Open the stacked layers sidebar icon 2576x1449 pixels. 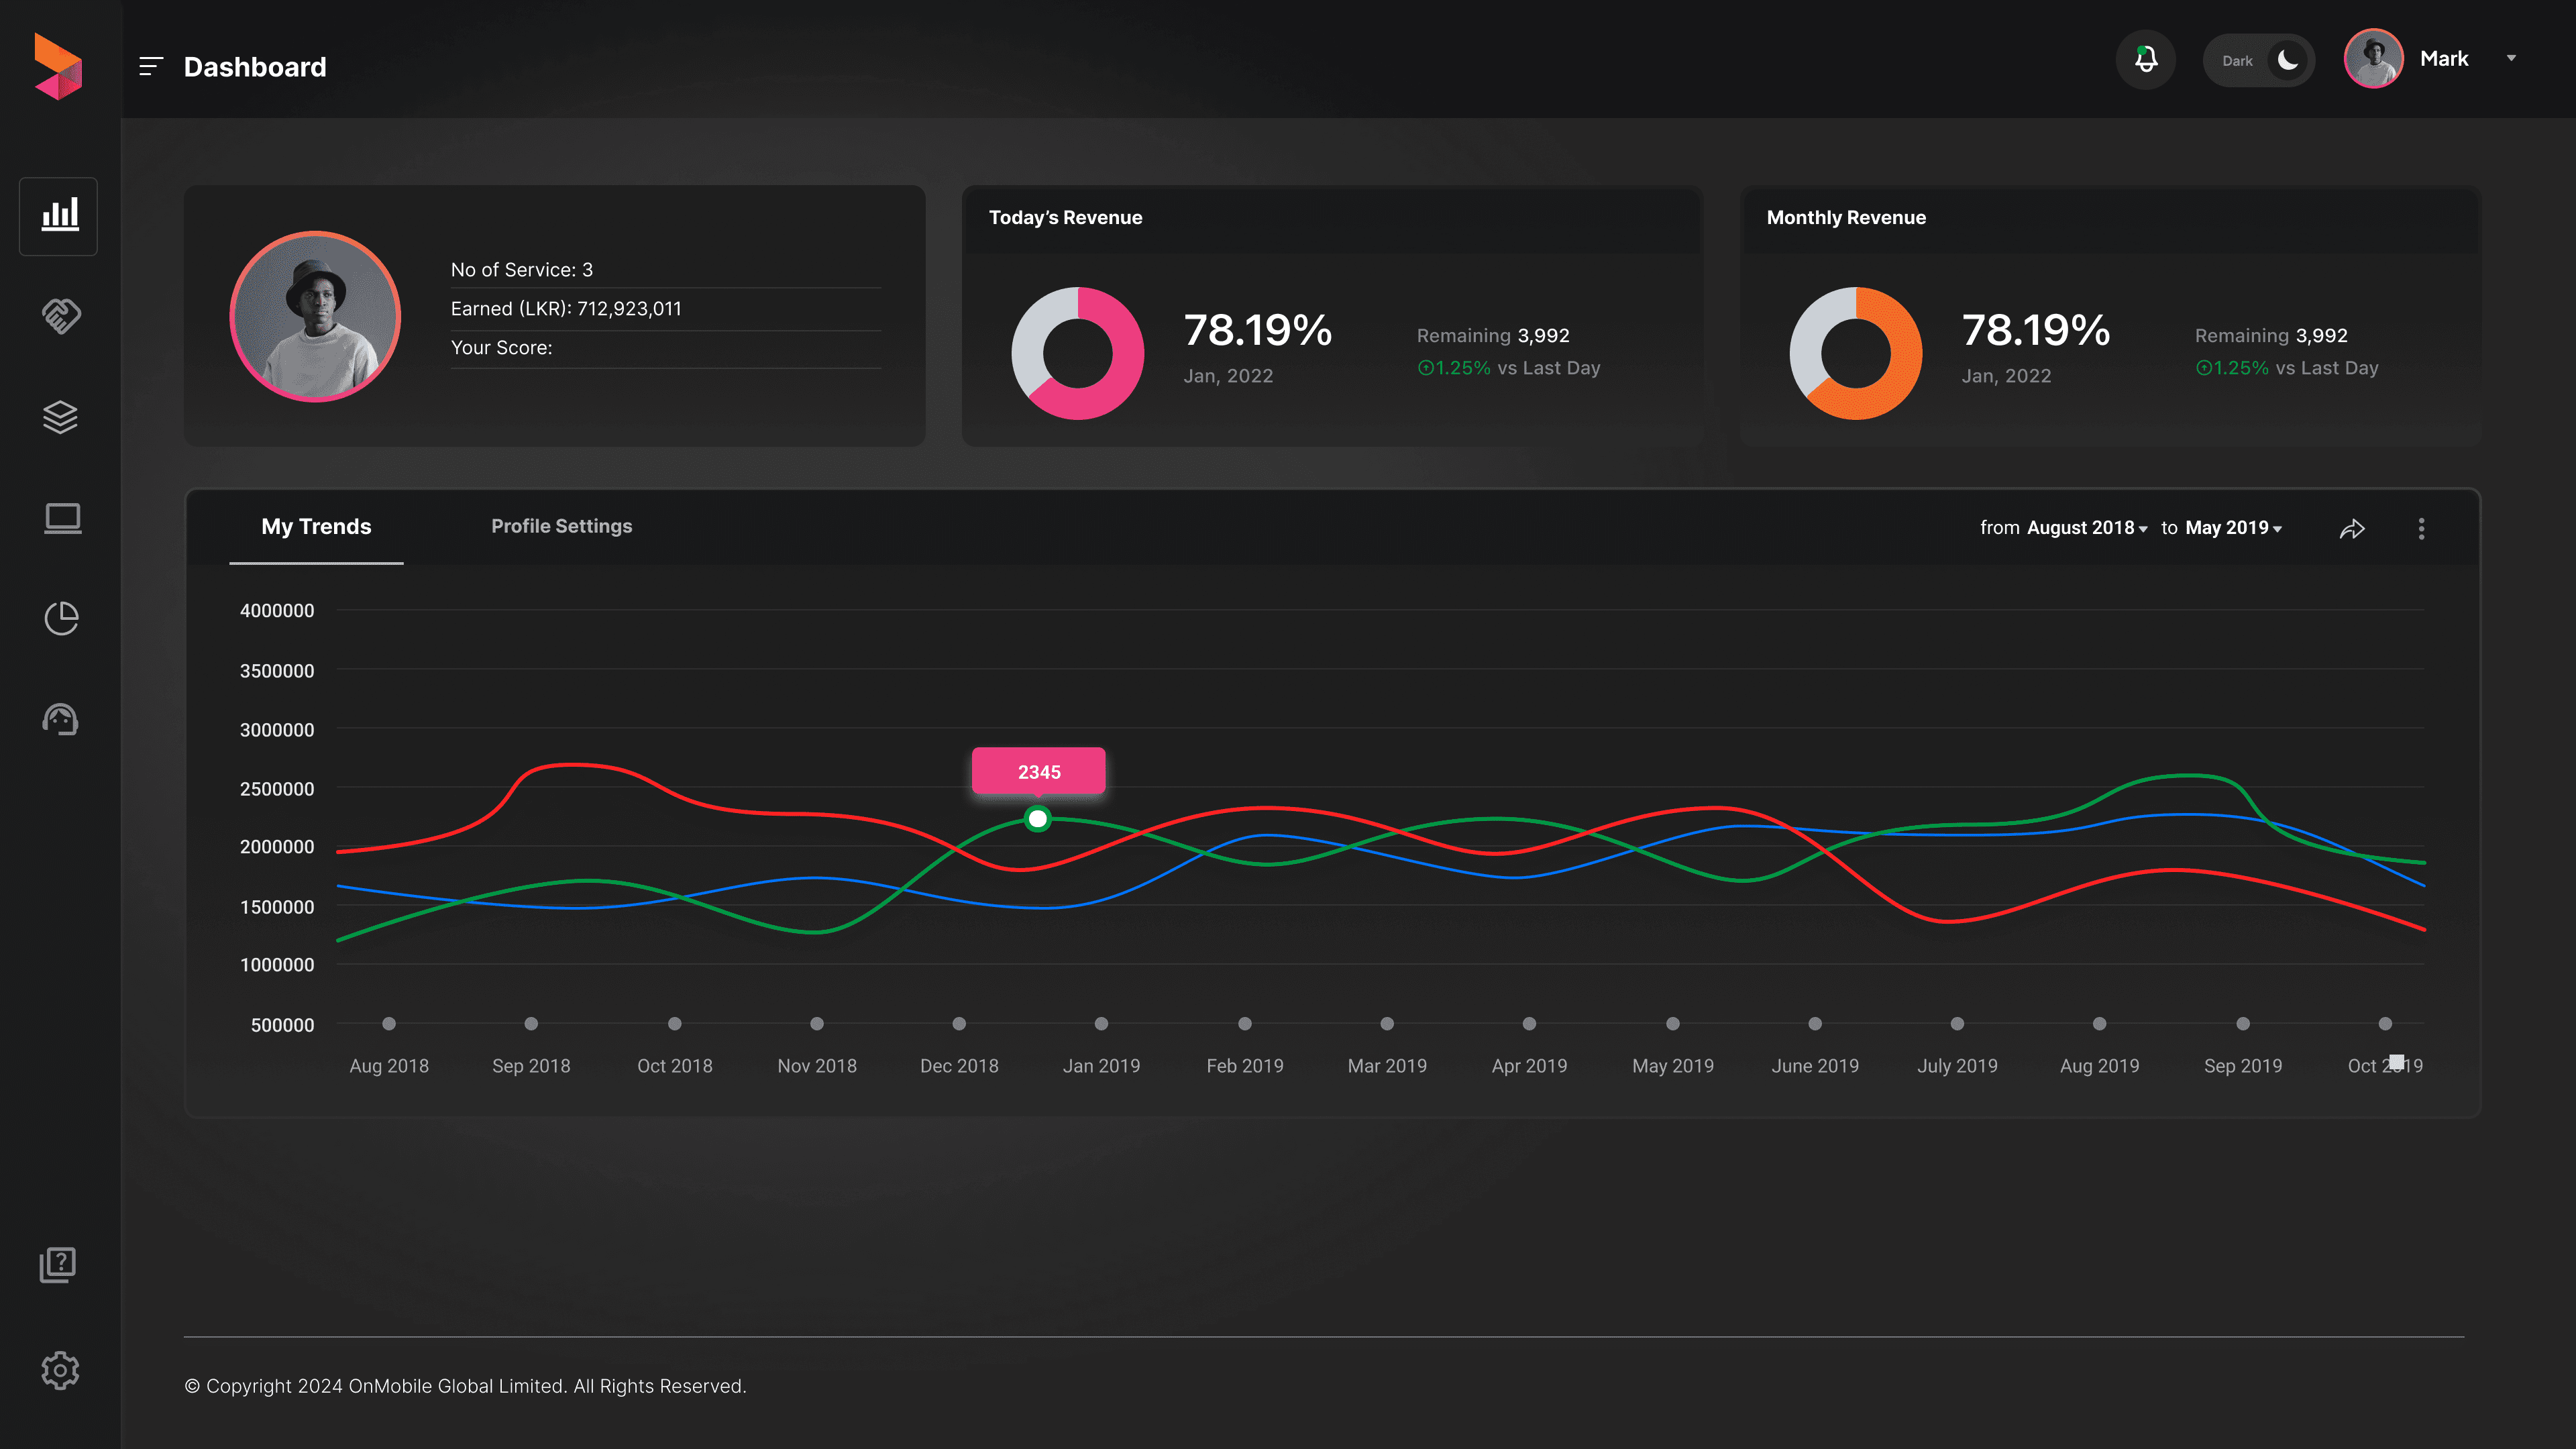(60, 417)
